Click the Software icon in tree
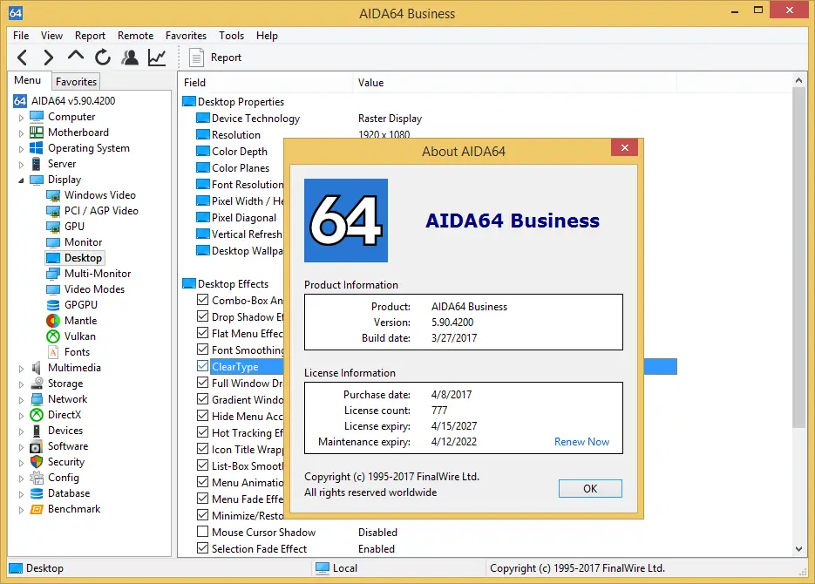The height and width of the screenshot is (584, 815). 37,446
